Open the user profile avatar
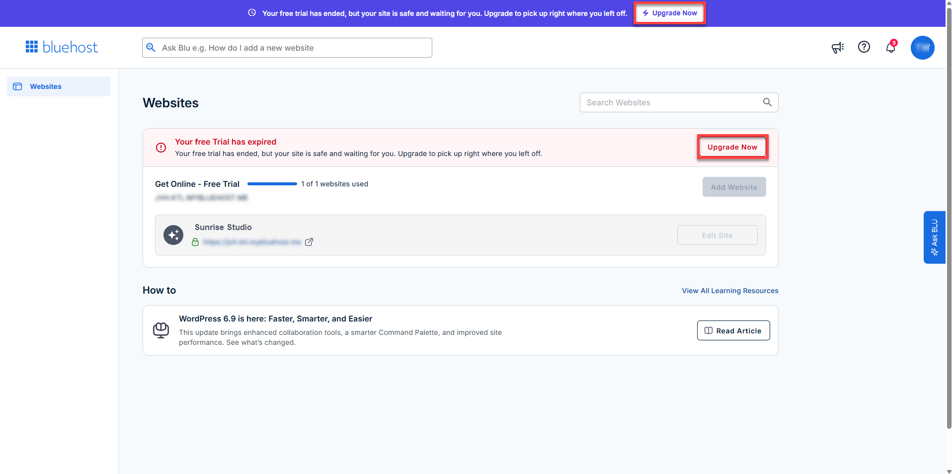 click(923, 48)
